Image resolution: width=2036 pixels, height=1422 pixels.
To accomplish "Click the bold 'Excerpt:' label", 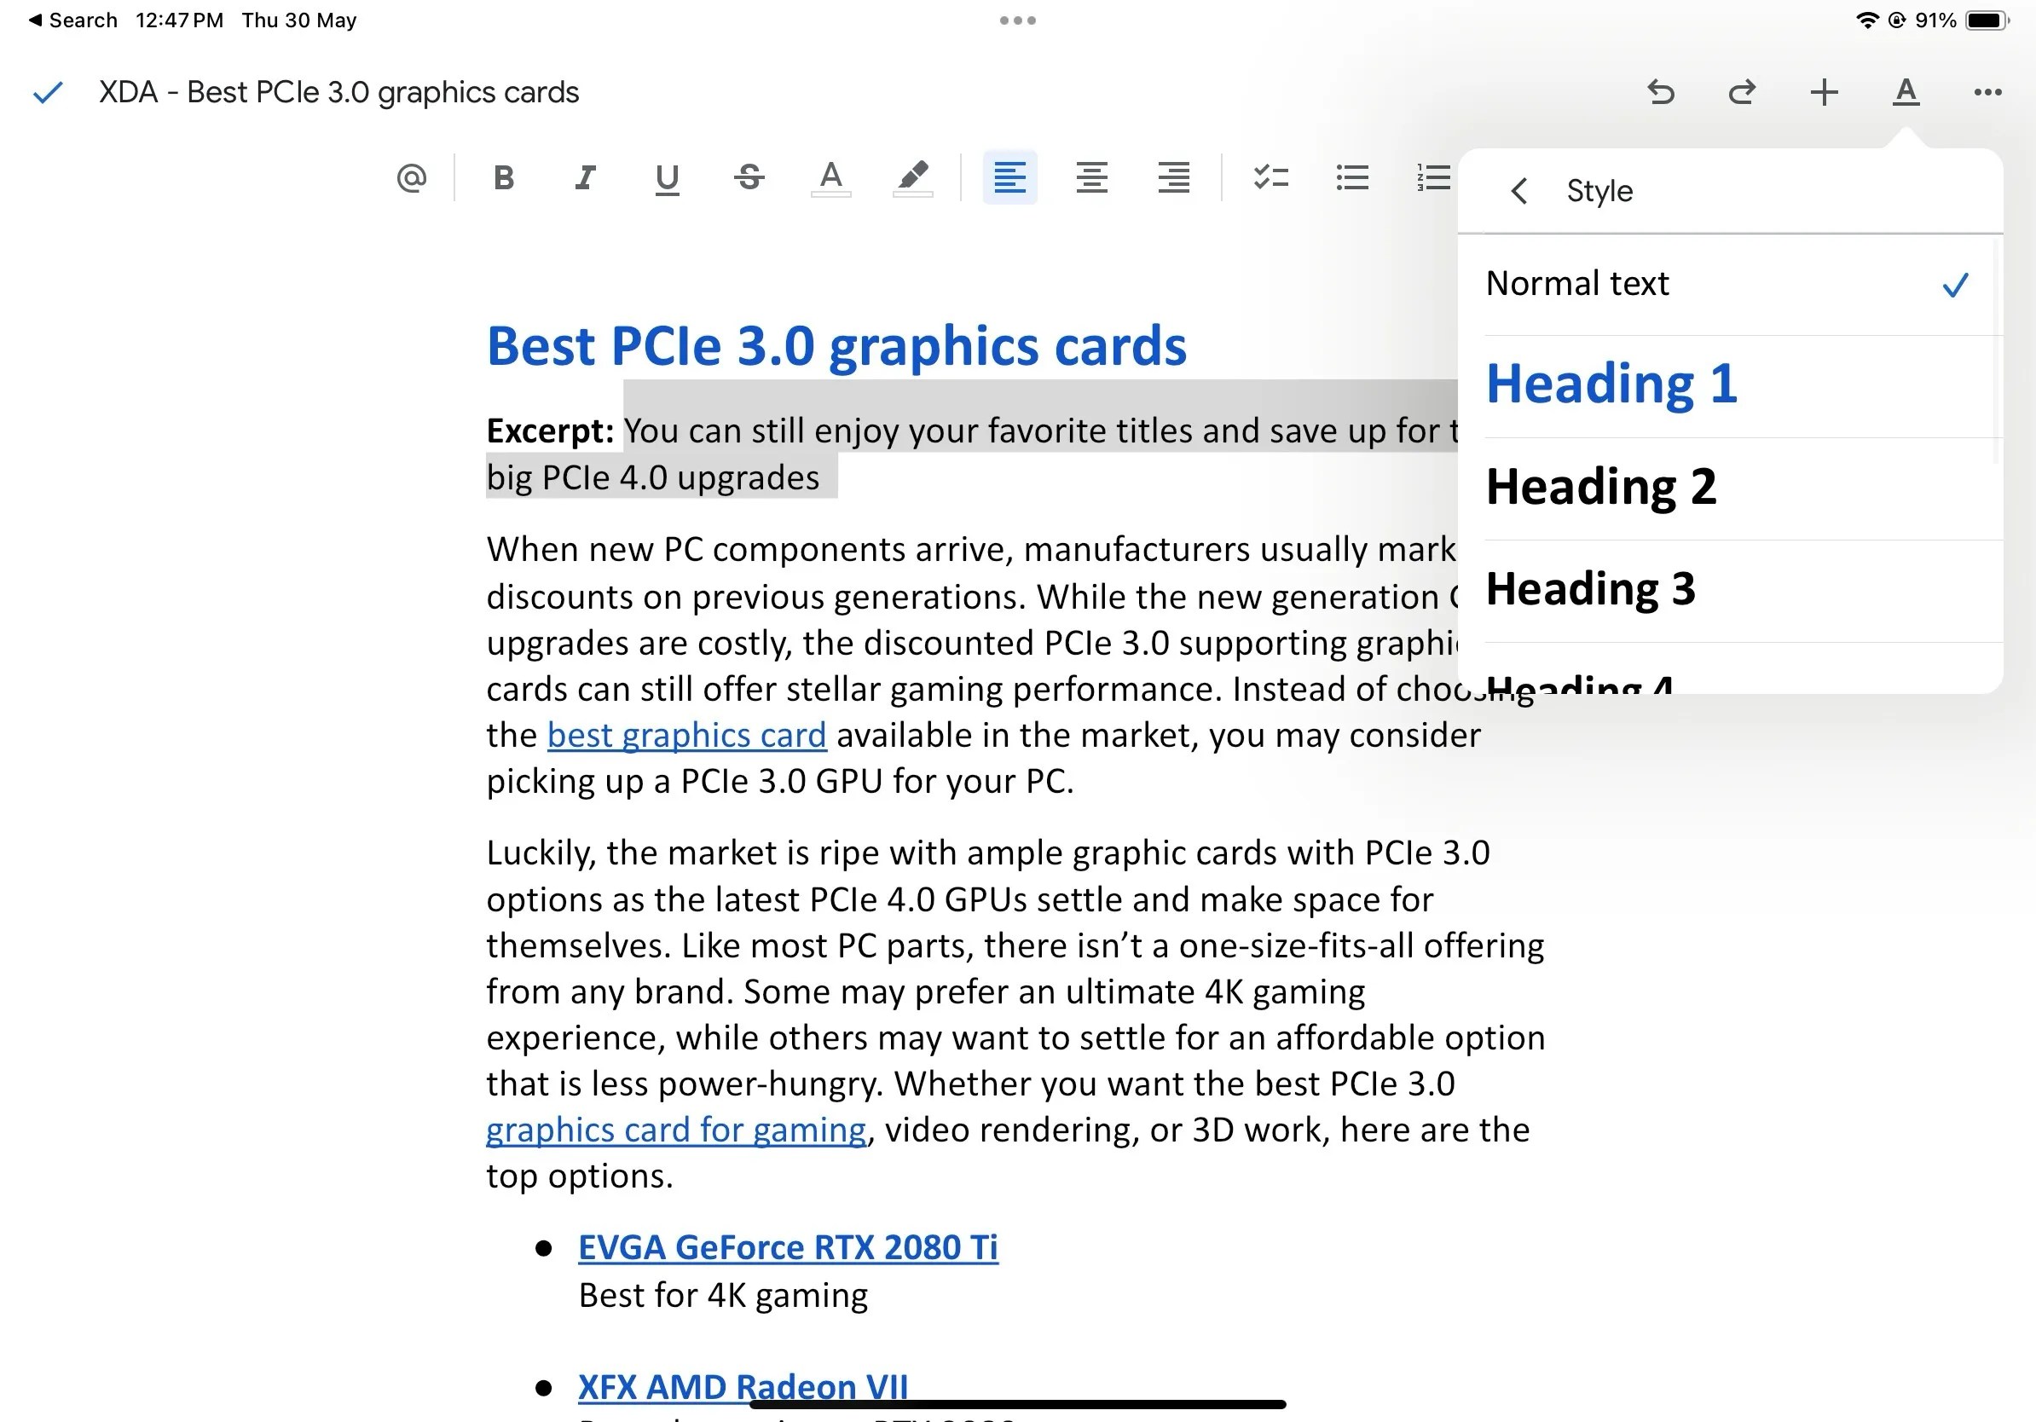I will pos(550,431).
